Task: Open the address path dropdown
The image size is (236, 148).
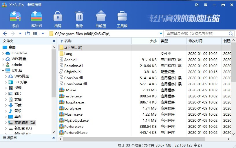Action: (x=161, y=33)
